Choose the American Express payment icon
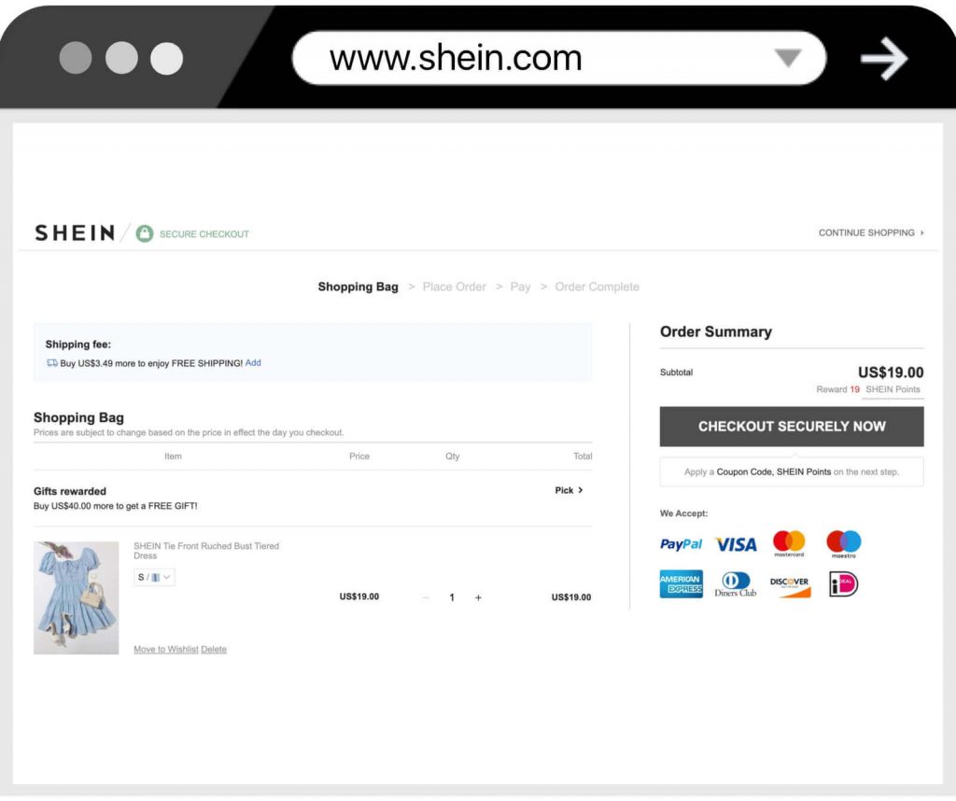The image size is (956, 801). (x=680, y=583)
